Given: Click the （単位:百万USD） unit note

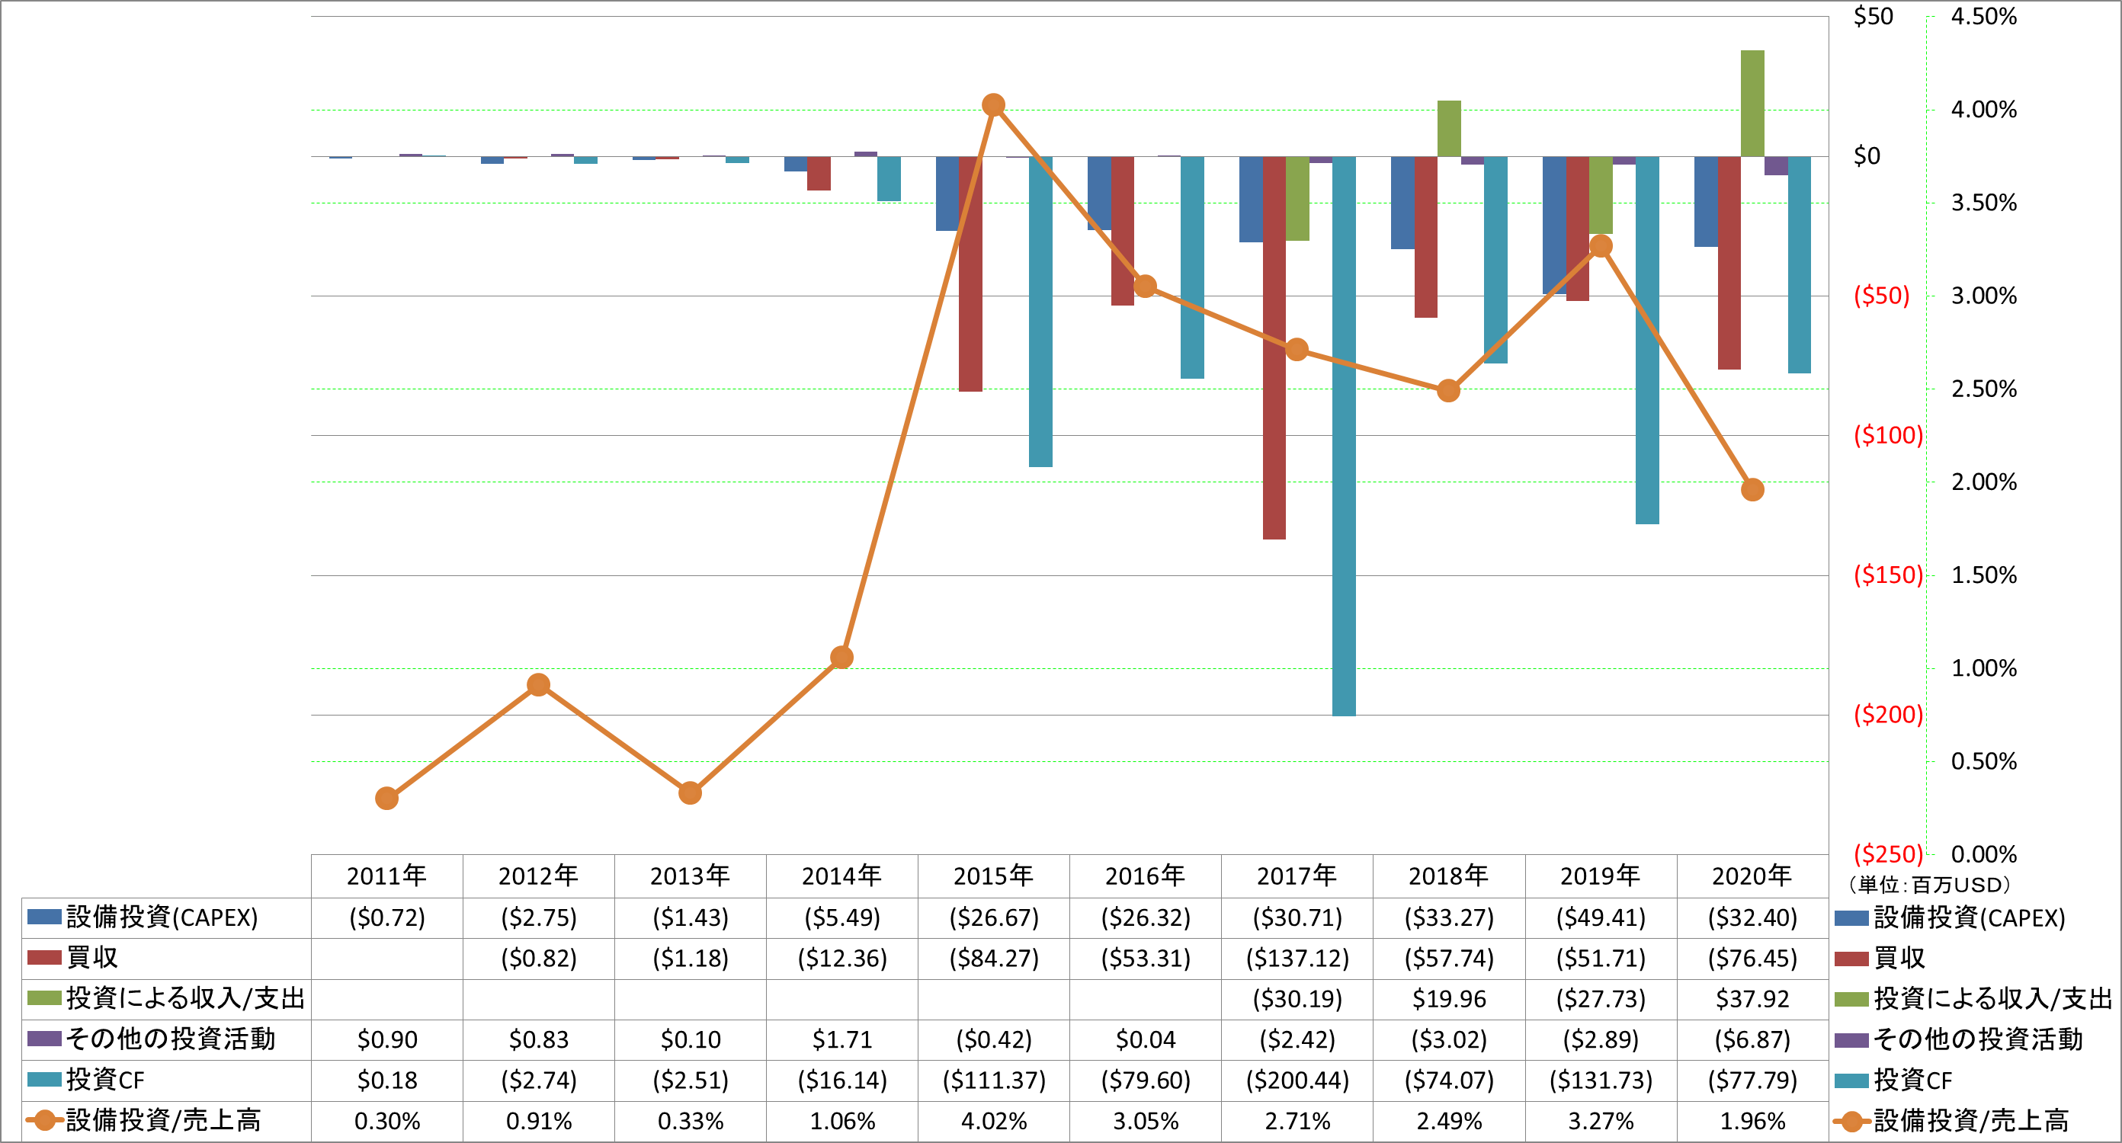Looking at the screenshot, I should (x=1929, y=885).
